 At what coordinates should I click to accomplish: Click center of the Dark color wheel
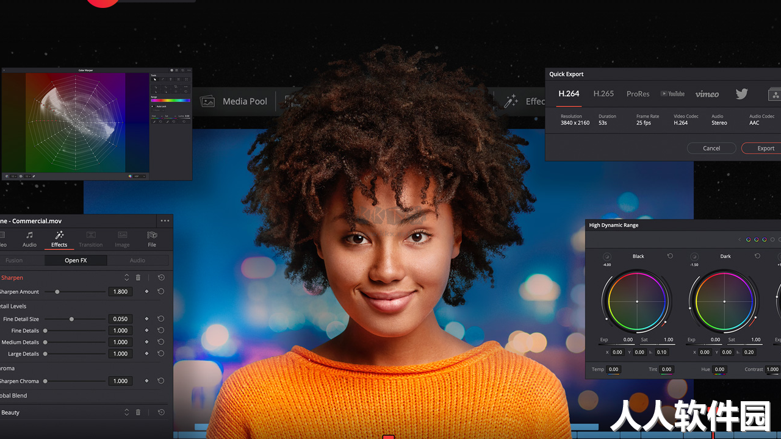click(724, 302)
